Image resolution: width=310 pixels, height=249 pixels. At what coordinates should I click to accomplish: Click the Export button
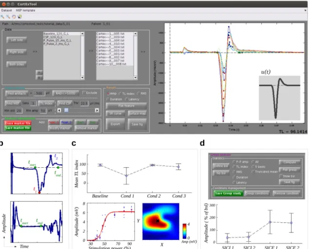tap(115, 124)
